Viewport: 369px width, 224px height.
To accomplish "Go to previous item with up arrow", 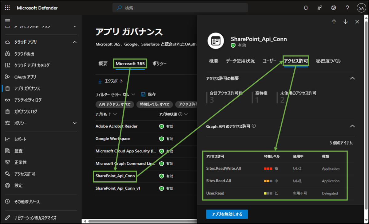I will pyautogui.click(x=334, y=21).
